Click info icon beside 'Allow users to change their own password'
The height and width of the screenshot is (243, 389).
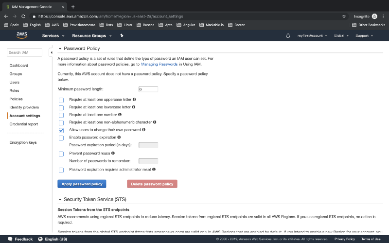[x=143, y=130]
